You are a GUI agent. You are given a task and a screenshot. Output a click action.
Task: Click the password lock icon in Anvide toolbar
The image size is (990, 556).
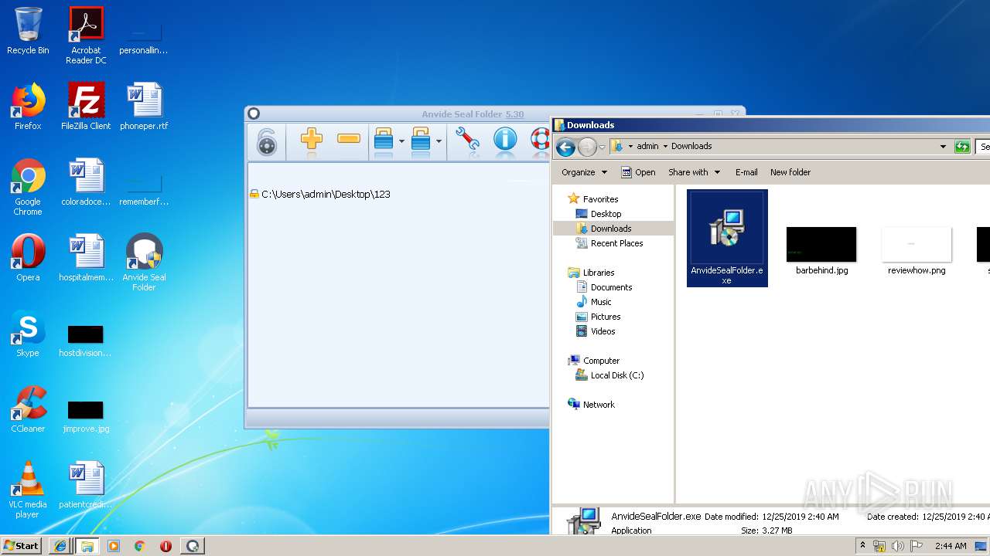coord(267,141)
